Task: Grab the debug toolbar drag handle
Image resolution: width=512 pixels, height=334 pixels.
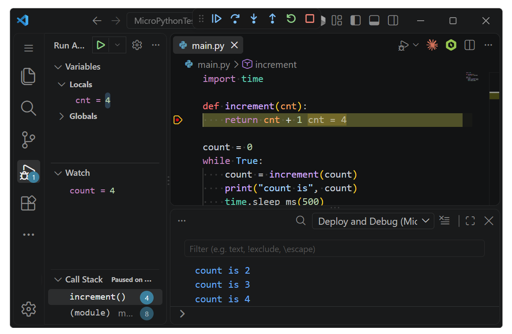Action: (201, 19)
